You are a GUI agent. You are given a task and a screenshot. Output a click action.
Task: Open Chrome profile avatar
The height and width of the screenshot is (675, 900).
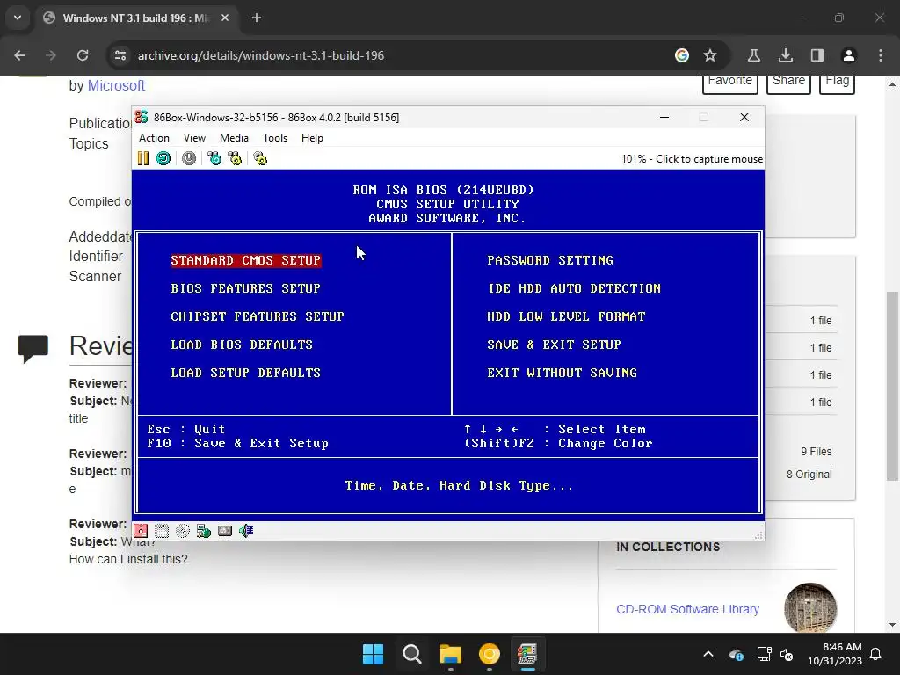(x=848, y=55)
